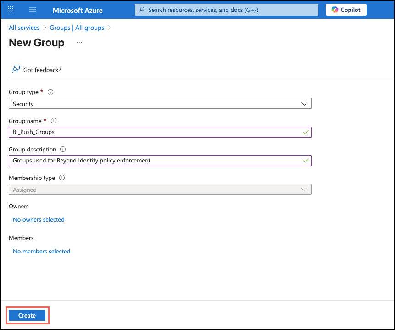Open the hamburger portal menu
The image size is (395, 330).
pos(33,10)
